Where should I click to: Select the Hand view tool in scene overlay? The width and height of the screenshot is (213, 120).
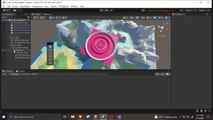click(x=50, y=47)
